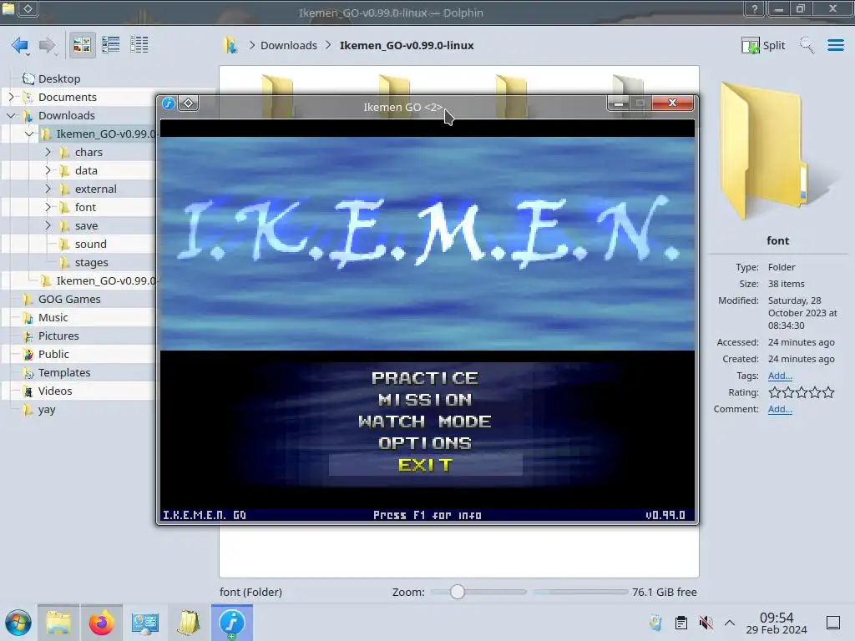
Task: Click the home folder breadcrumb icon
Action: click(x=230, y=45)
